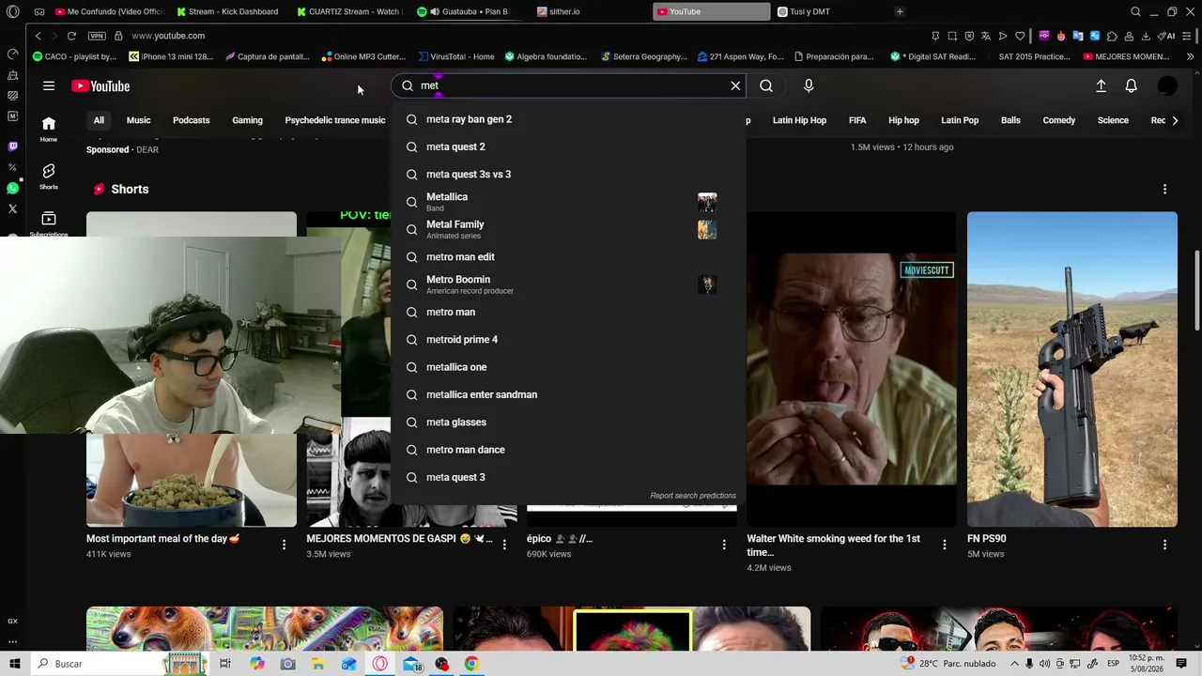Screen dimensions: 1202x676
Task: Switch to the slither.io tab
Action: [x=589, y=12]
